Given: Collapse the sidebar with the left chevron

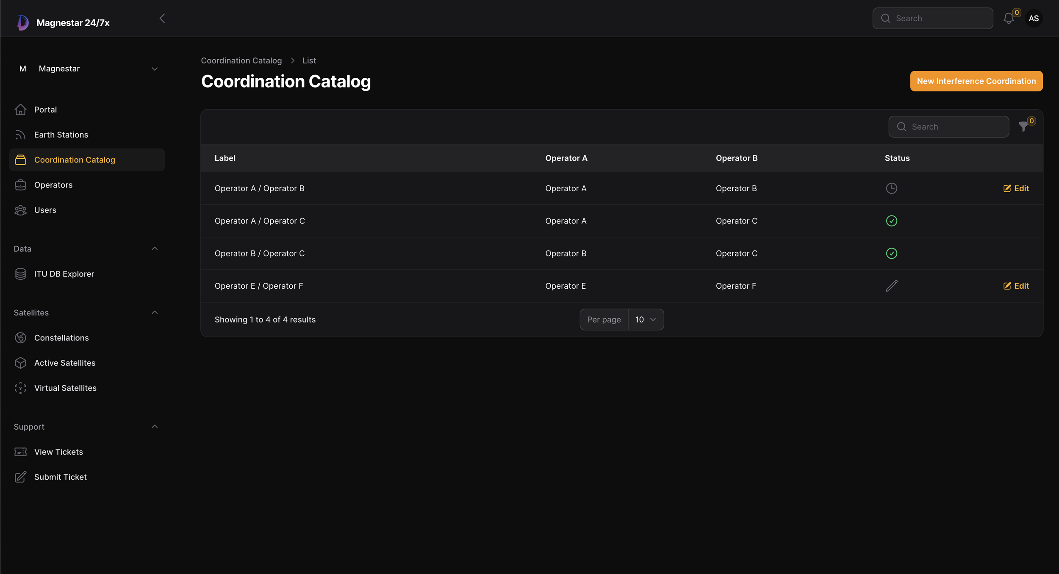Looking at the screenshot, I should (x=162, y=19).
